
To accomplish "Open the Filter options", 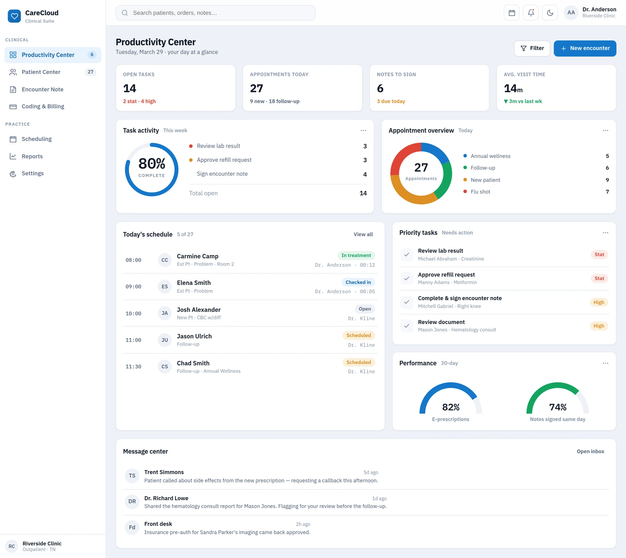I will click(532, 48).
